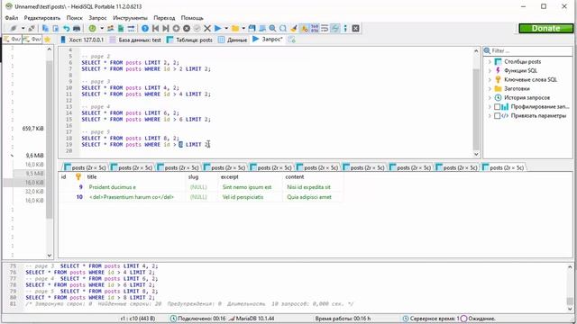Image resolution: width=577 pixels, height=324 pixels.
Task: Click the delete row circle icon
Action: (187, 28)
